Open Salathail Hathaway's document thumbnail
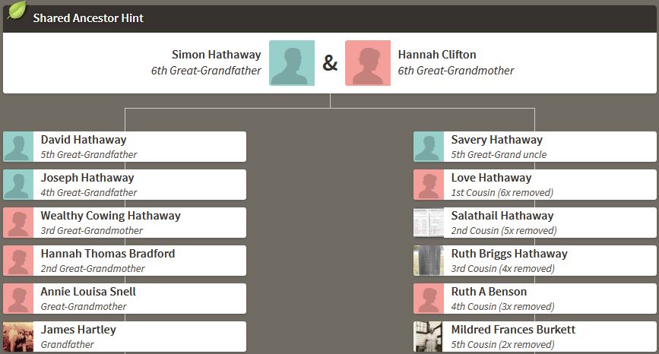 [x=429, y=223]
